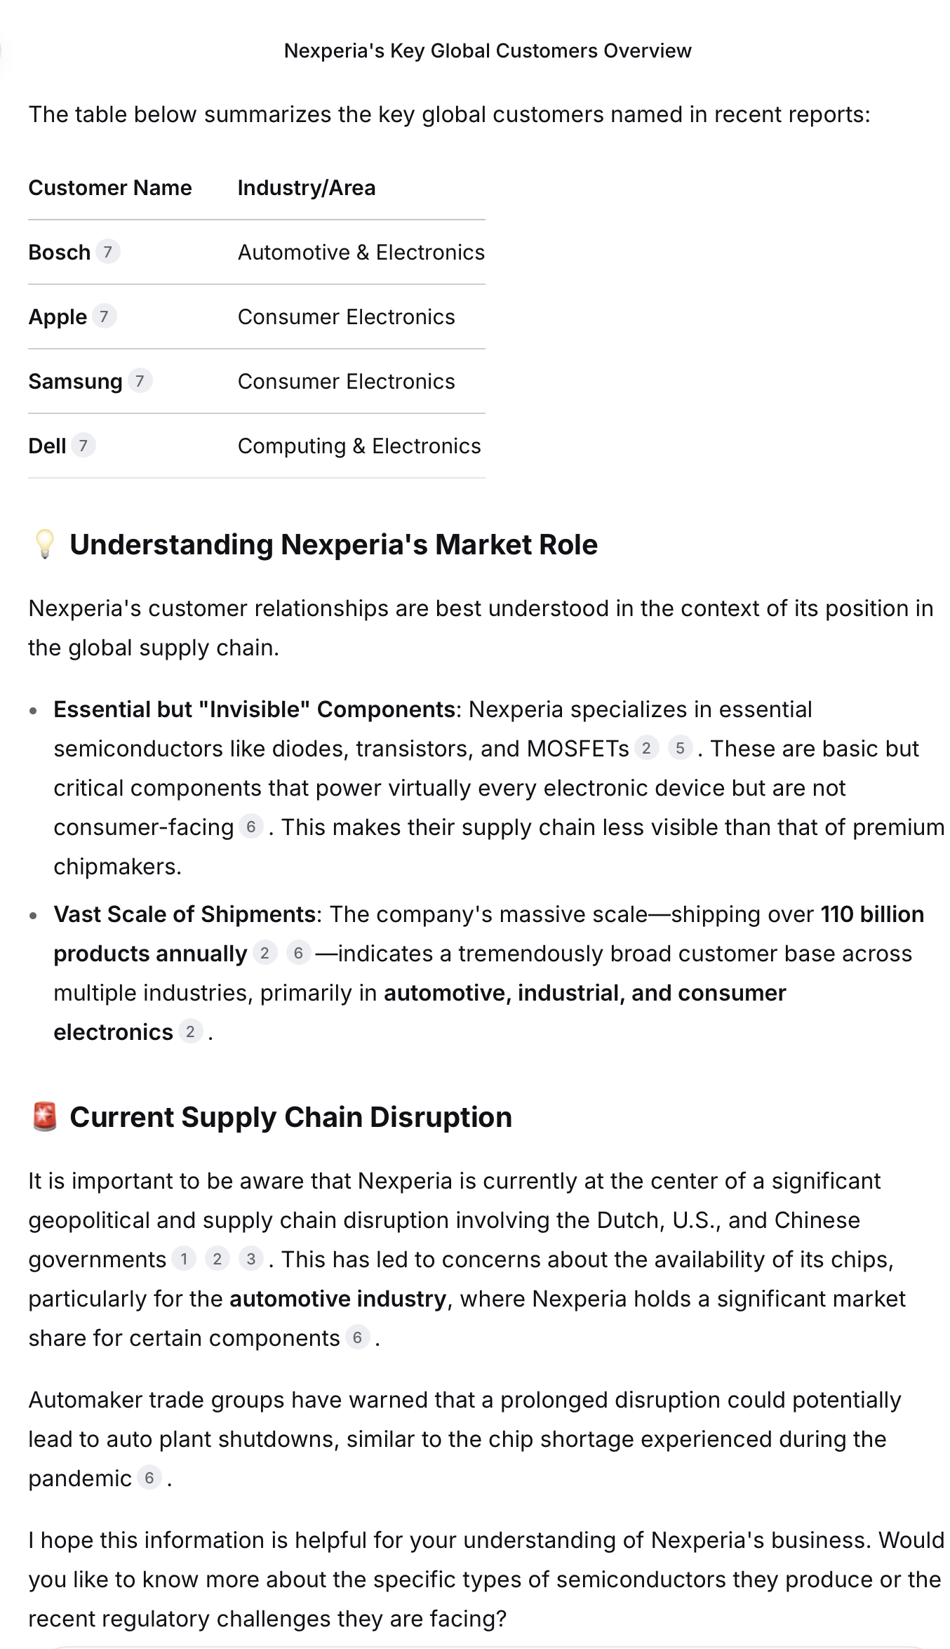The height and width of the screenshot is (1649, 950).
Task: Click citation 7 beside Apple
Action: [x=104, y=316]
